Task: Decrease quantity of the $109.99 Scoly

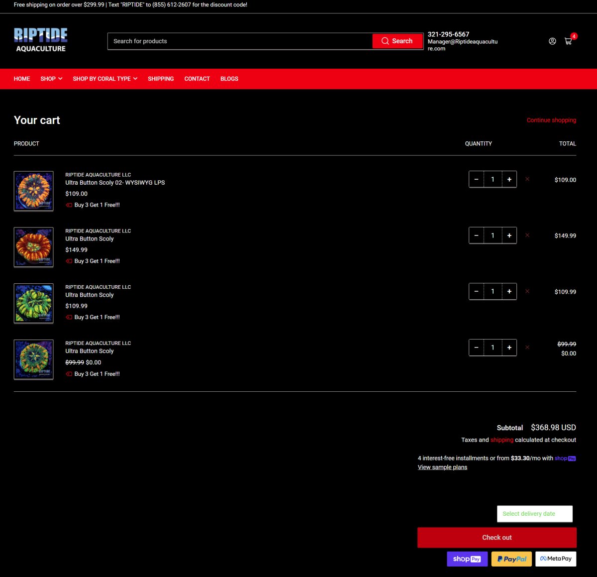Action: tap(477, 292)
